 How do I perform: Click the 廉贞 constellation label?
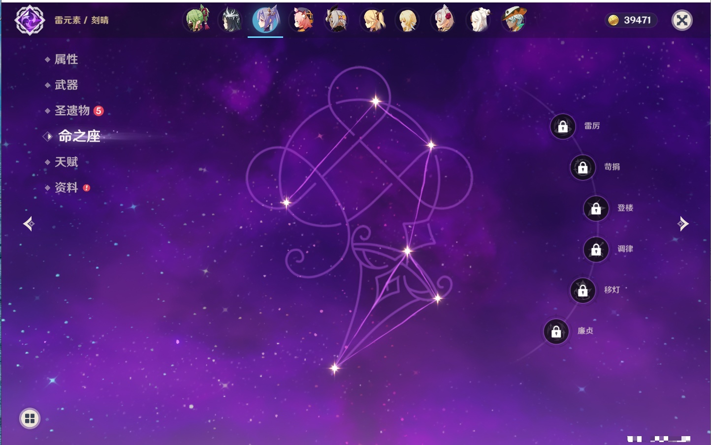point(585,331)
